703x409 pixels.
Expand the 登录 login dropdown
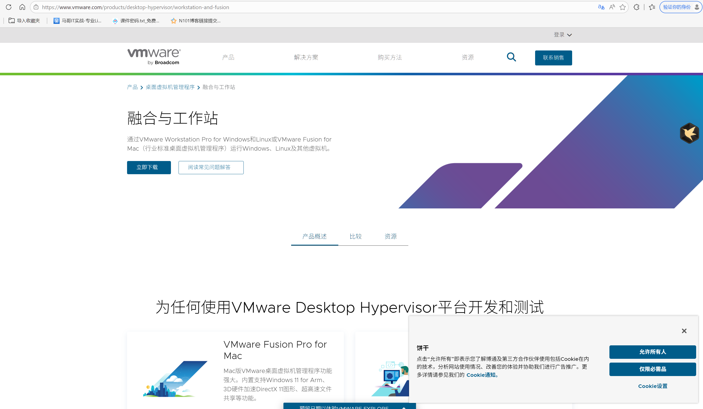pyautogui.click(x=563, y=34)
